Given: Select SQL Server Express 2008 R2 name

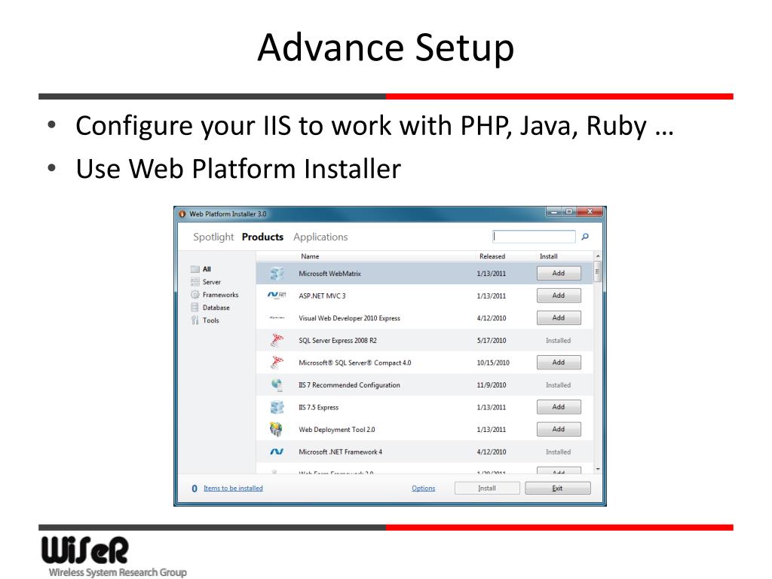Looking at the screenshot, I should (338, 340).
